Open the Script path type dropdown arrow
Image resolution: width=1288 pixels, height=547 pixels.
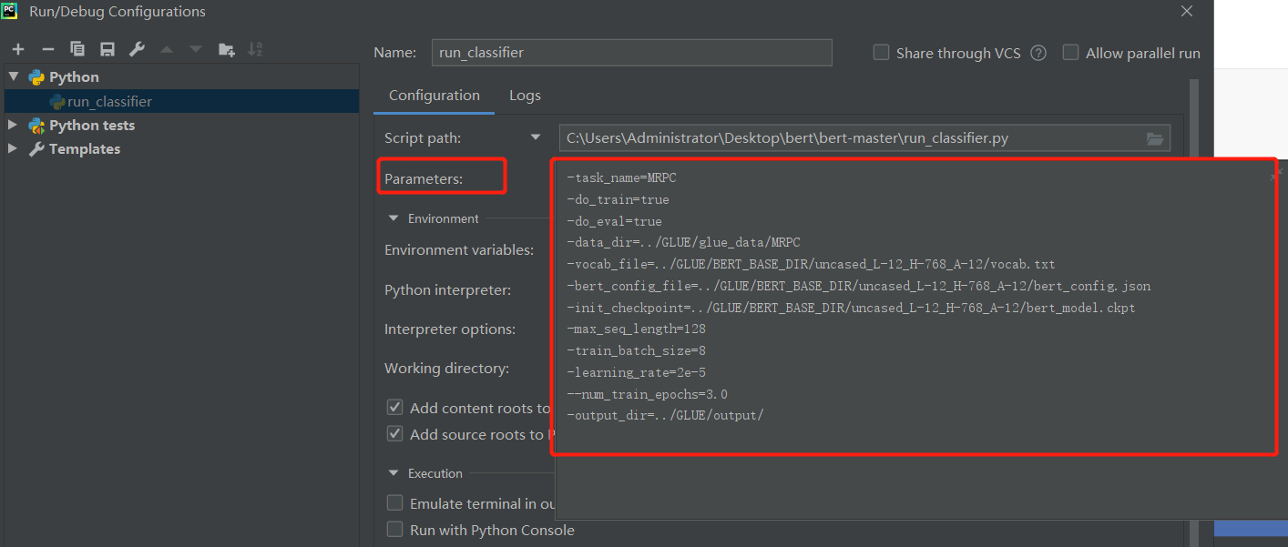pos(536,138)
